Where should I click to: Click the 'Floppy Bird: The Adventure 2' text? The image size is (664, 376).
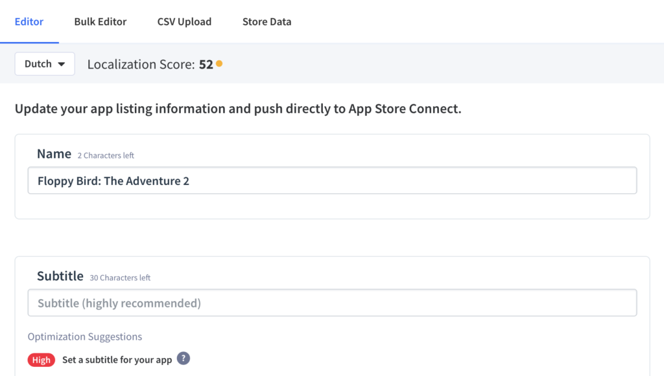point(113,181)
